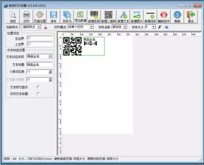The width and height of the screenshot is (204, 165).
Task: Expand the 当前样式 style dropdown
Action: (39, 27)
